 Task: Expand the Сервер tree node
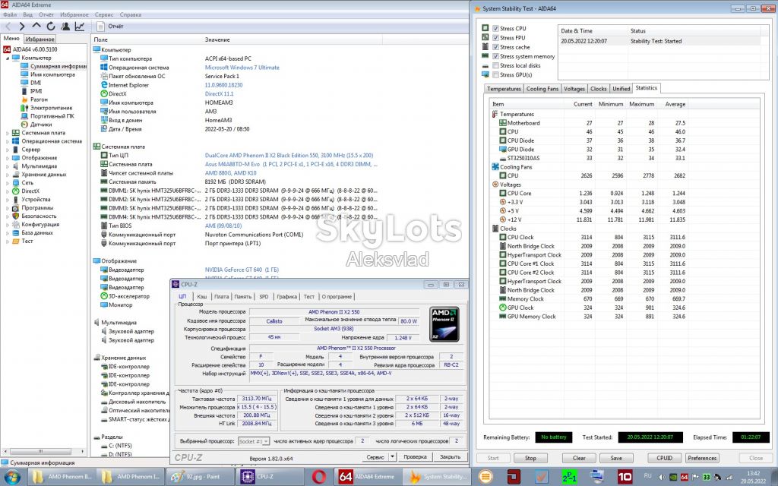click(x=8, y=150)
